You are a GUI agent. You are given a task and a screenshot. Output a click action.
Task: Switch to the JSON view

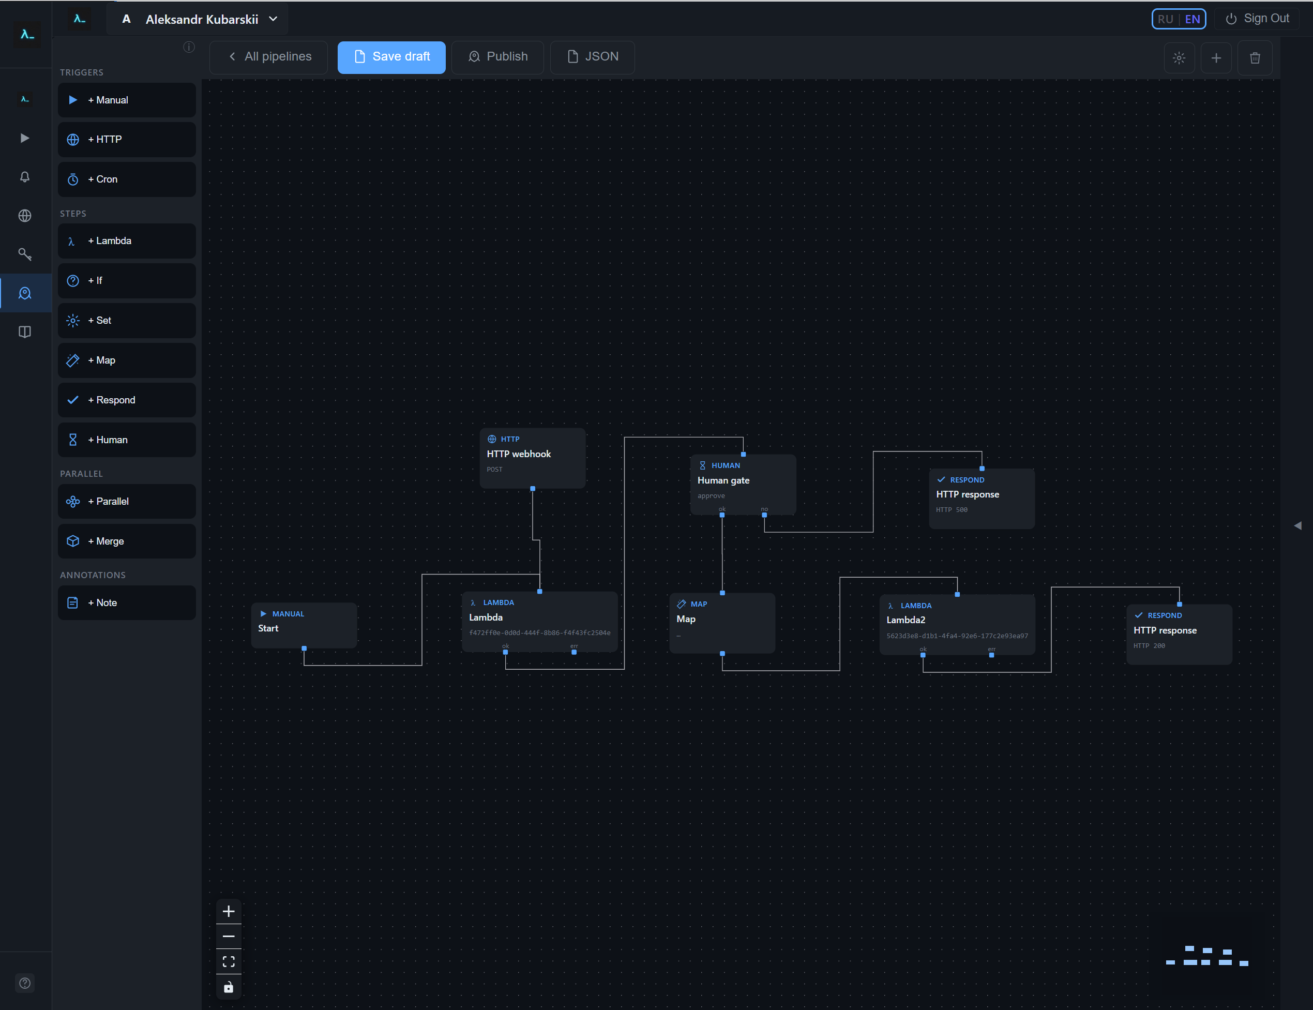(x=592, y=57)
